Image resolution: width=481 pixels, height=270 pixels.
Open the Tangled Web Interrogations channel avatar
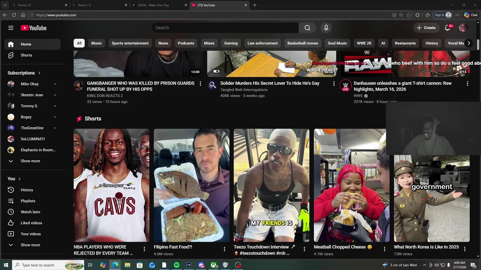212,85
